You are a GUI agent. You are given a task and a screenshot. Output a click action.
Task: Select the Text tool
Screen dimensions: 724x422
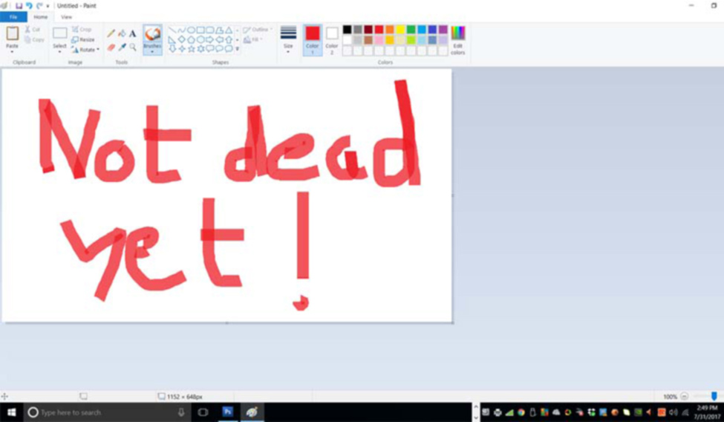point(132,33)
